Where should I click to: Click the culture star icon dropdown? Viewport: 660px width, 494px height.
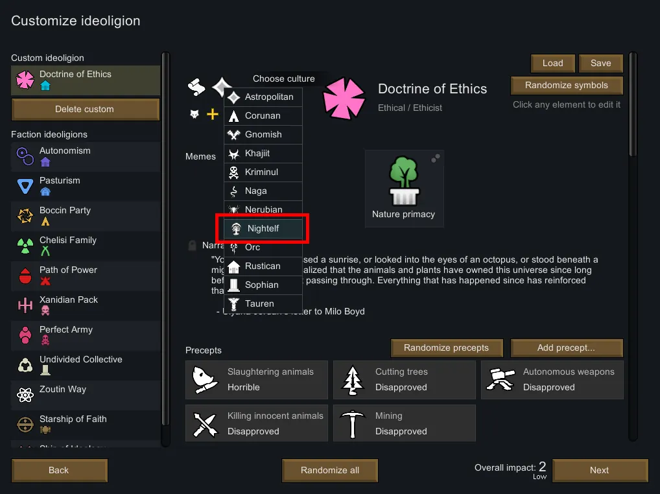pyautogui.click(x=222, y=86)
